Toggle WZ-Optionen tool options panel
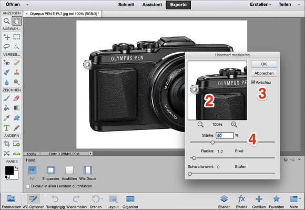 (33, 202)
